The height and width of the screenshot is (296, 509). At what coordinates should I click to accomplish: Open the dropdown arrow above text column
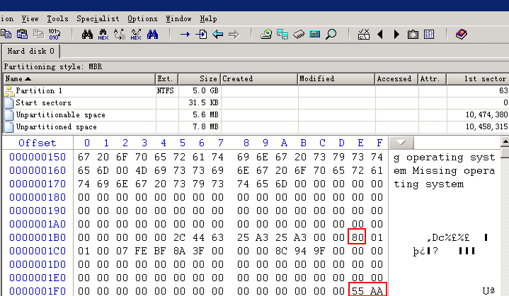(401, 143)
